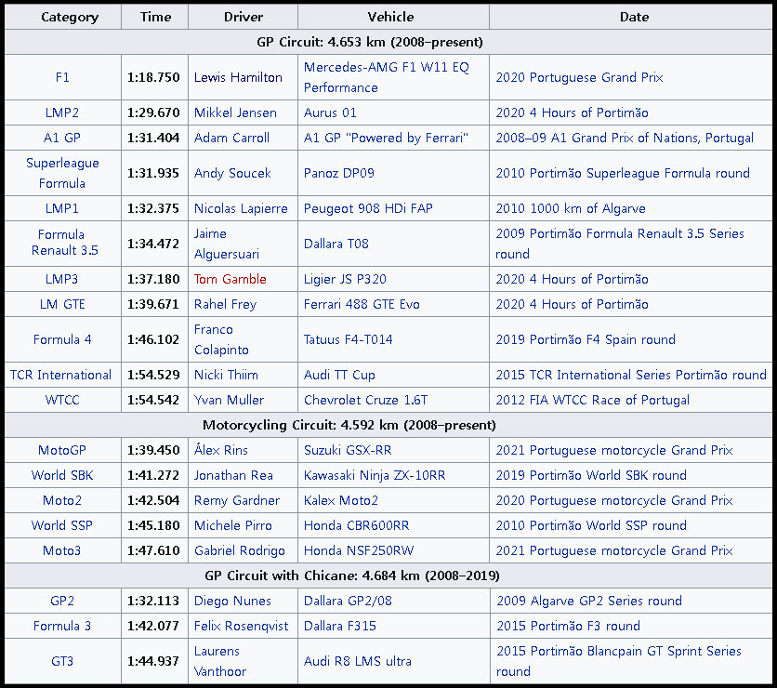Open the Formula 4 category link

(62, 339)
